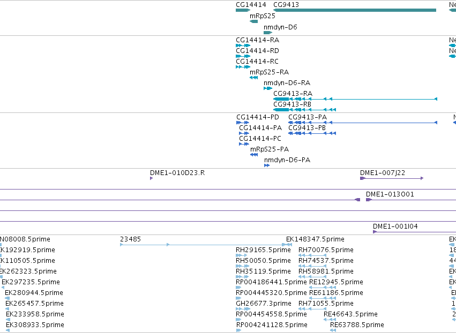
Task: Click the CG14414 gene label
Action: (251, 5)
